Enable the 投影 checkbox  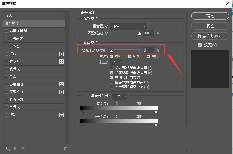(x=6, y=115)
